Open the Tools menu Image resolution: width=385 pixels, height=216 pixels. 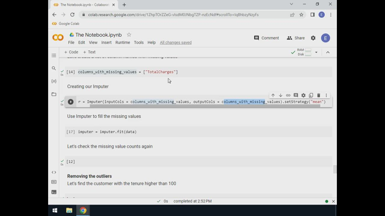pyautogui.click(x=139, y=42)
